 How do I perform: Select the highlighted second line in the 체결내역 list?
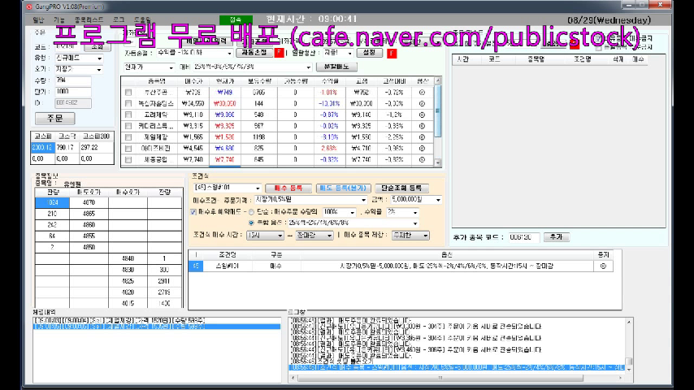pos(157,327)
